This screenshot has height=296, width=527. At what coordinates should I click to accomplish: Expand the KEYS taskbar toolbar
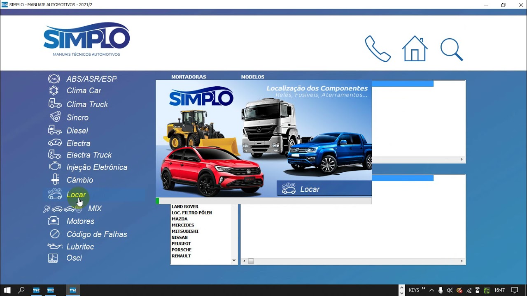point(423,289)
